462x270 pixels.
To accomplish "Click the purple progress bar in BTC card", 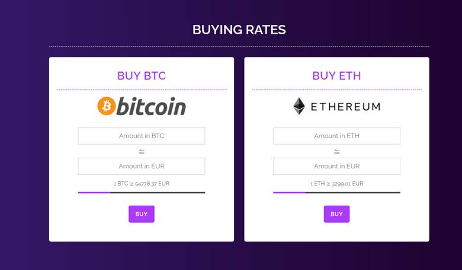I will 94,193.
